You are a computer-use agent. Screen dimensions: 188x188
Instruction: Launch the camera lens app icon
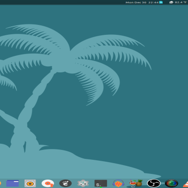pos(172,183)
